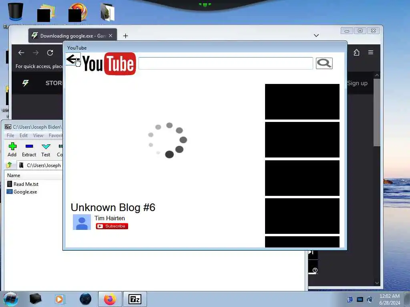410x307 pixels.
Task: Click Tim Hairten's profile avatar
Action: pyautogui.click(x=82, y=222)
